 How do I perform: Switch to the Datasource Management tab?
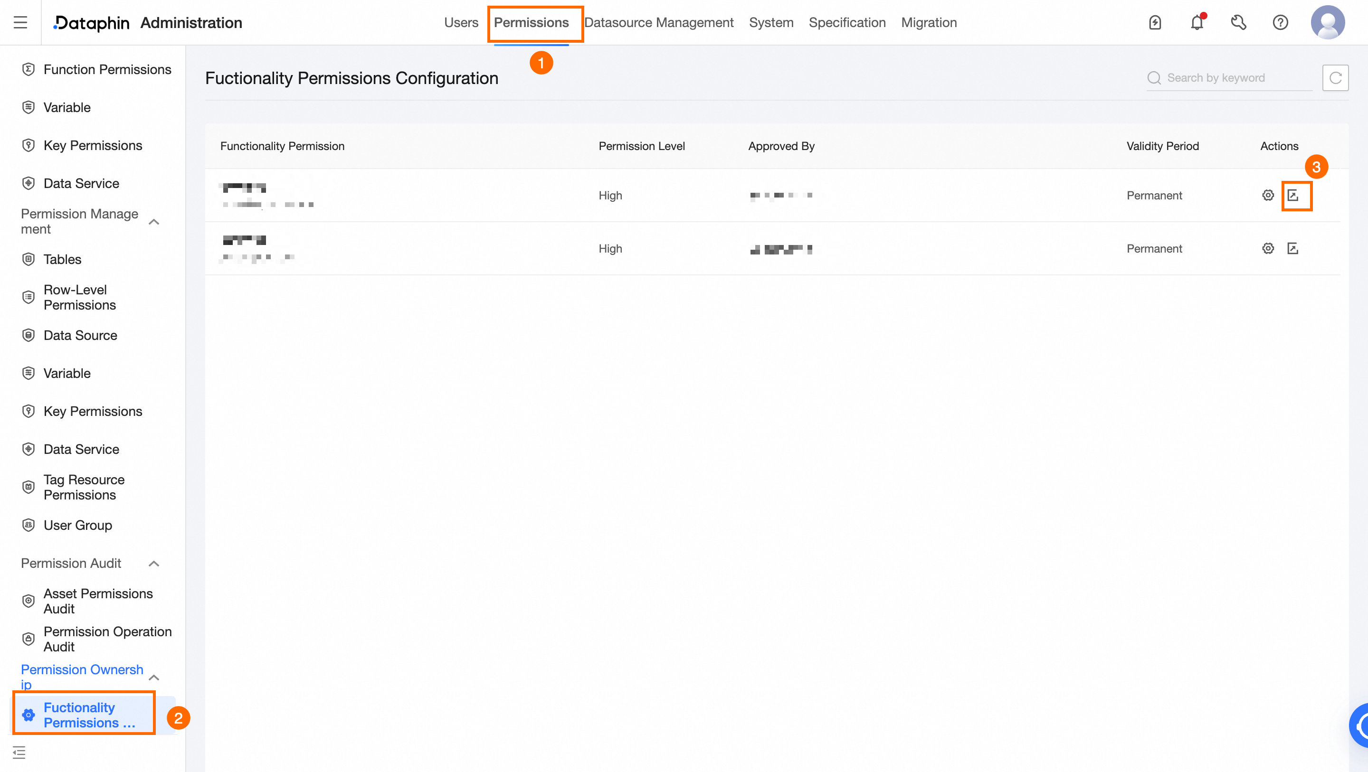click(x=658, y=22)
